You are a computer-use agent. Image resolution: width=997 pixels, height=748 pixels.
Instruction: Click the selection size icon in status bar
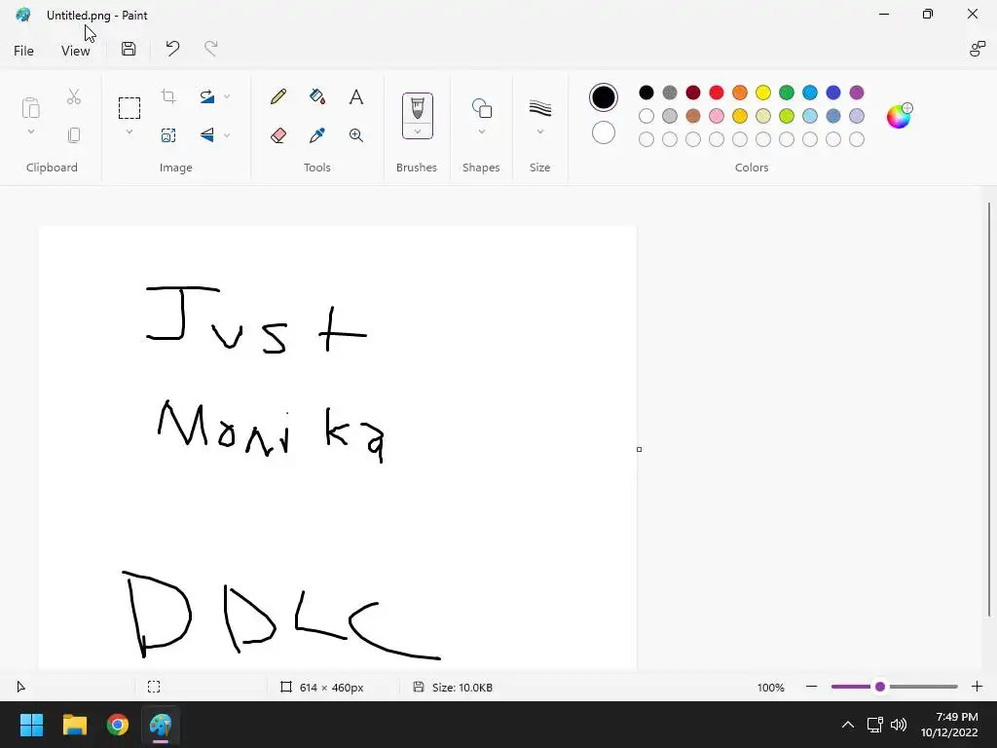pyautogui.click(x=154, y=687)
